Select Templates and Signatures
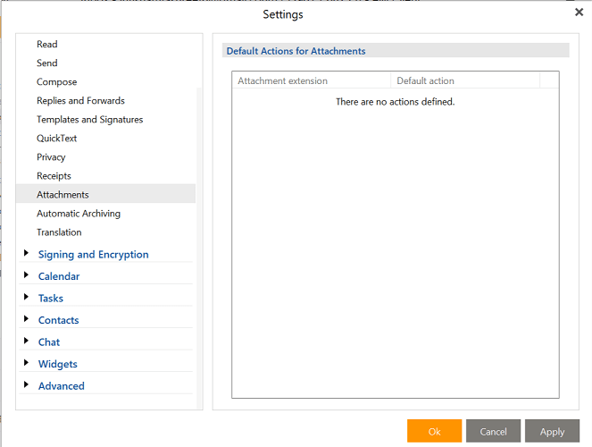Viewport: 592px width, 447px height. [89, 119]
